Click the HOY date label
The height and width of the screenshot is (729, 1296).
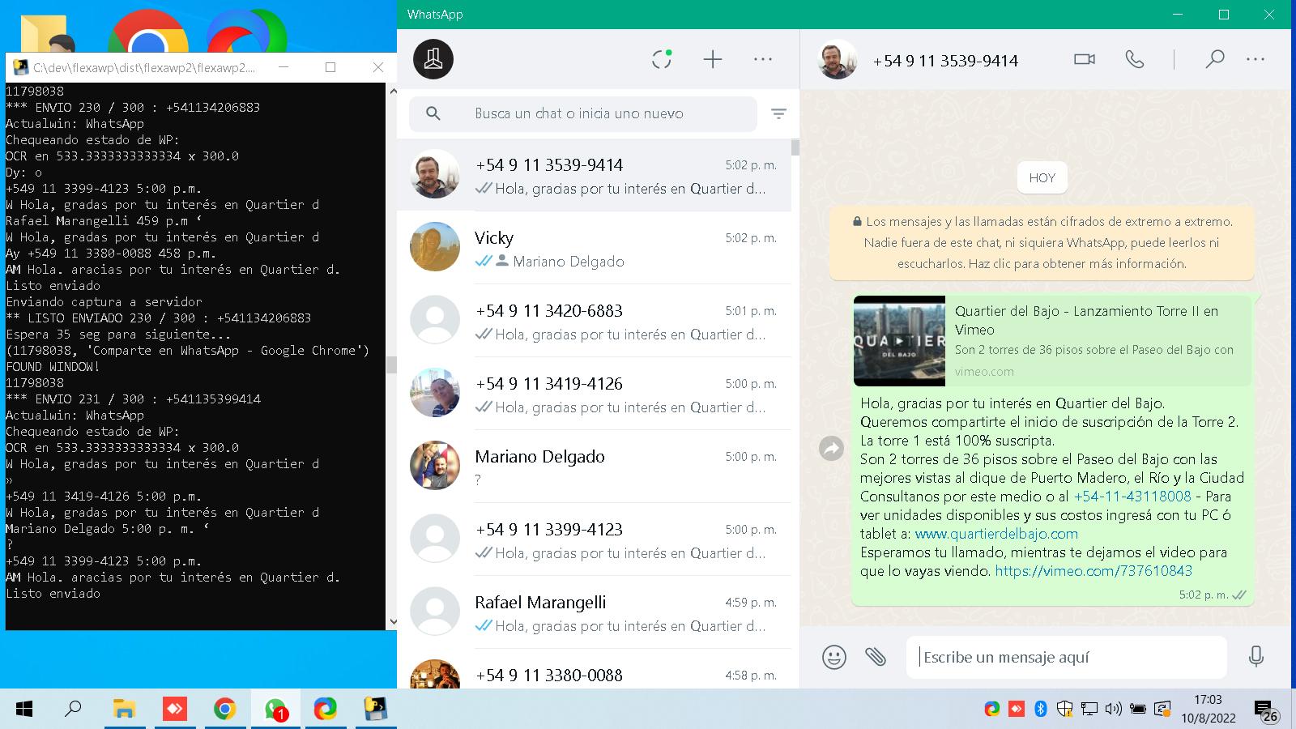click(1042, 177)
